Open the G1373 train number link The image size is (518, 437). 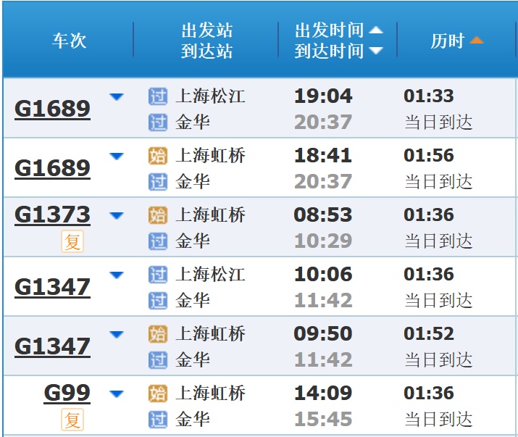(52, 215)
